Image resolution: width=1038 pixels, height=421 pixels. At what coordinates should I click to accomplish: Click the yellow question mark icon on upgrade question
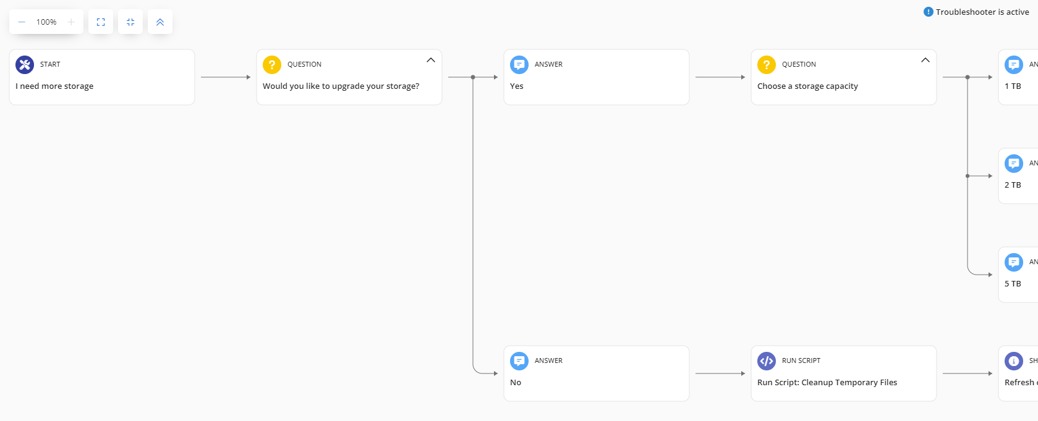tap(272, 65)
